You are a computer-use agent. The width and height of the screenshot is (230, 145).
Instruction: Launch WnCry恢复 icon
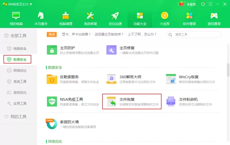(171, 79)
